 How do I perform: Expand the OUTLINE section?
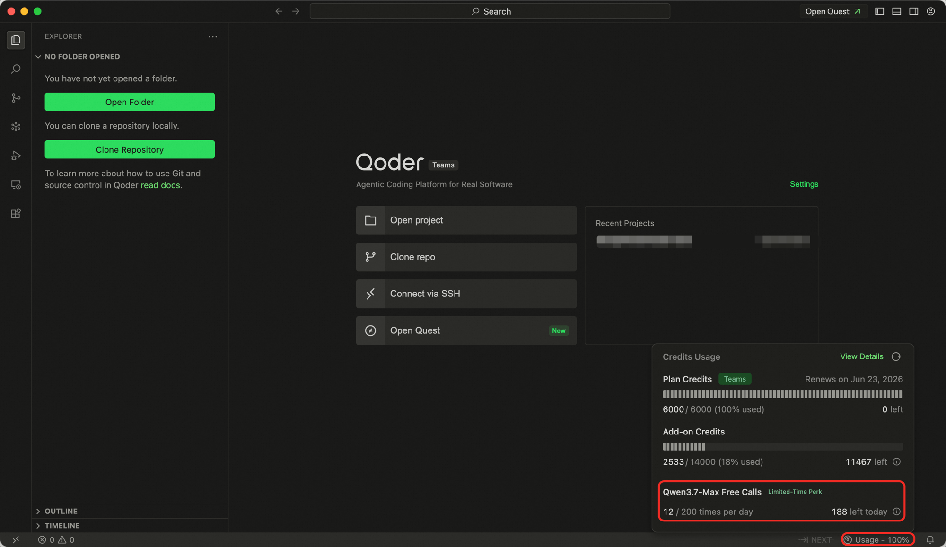click(x=61, y=511)
